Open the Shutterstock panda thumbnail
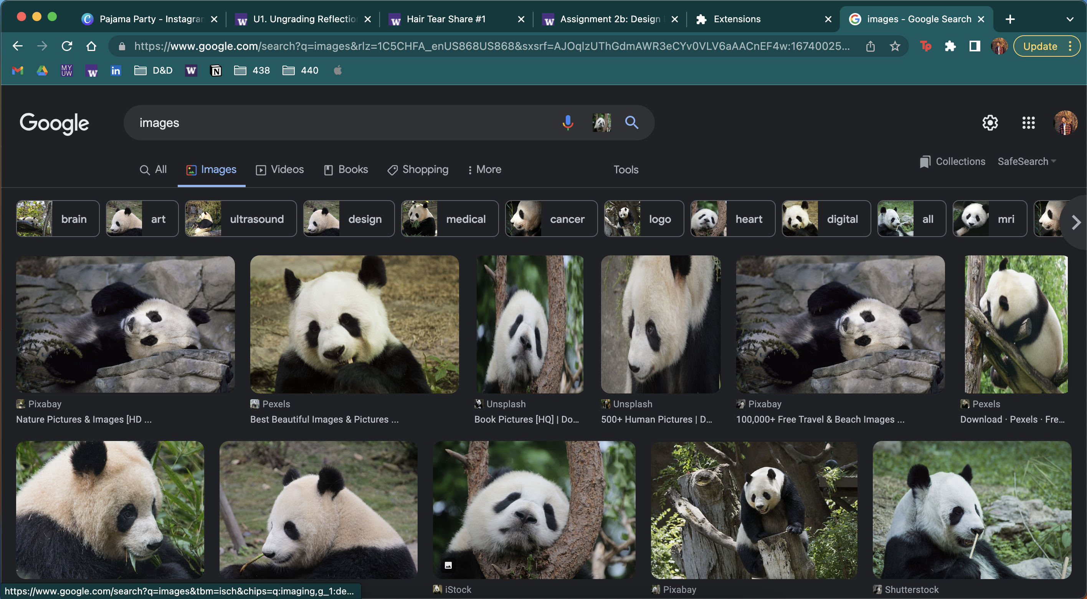 (971, 510)
